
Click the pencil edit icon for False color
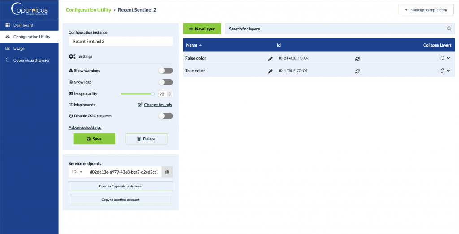tap(270, 59)
